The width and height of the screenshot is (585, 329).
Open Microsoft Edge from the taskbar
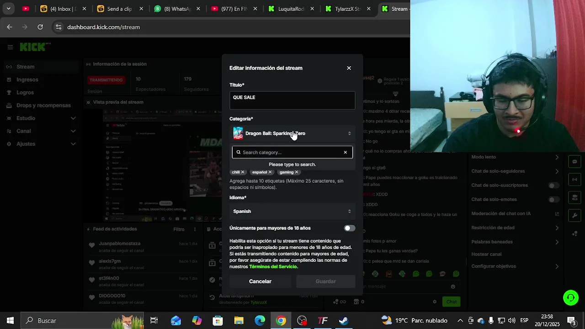pos(260,321)
